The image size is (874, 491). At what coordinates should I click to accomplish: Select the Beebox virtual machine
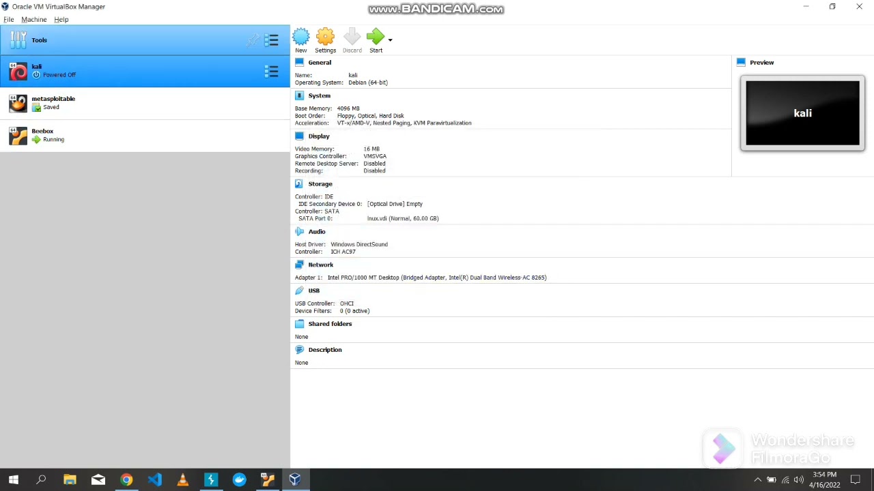pyautogui.click(x=145, y=135)
